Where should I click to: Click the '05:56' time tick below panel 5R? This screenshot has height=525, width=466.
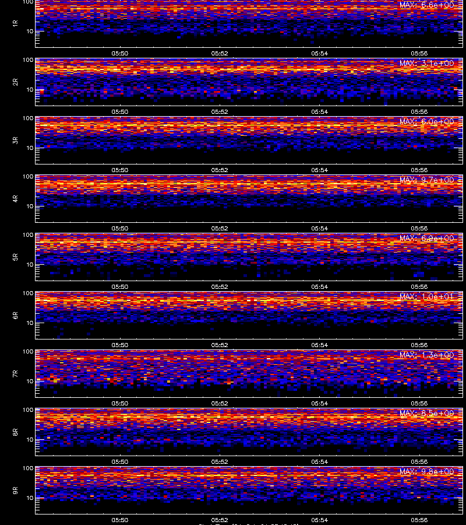(x=419, y=286)
